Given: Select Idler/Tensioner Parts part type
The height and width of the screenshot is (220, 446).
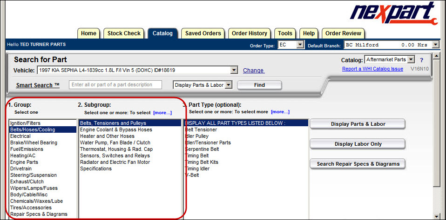Looking at the screenshot, I should click(246, 142).
